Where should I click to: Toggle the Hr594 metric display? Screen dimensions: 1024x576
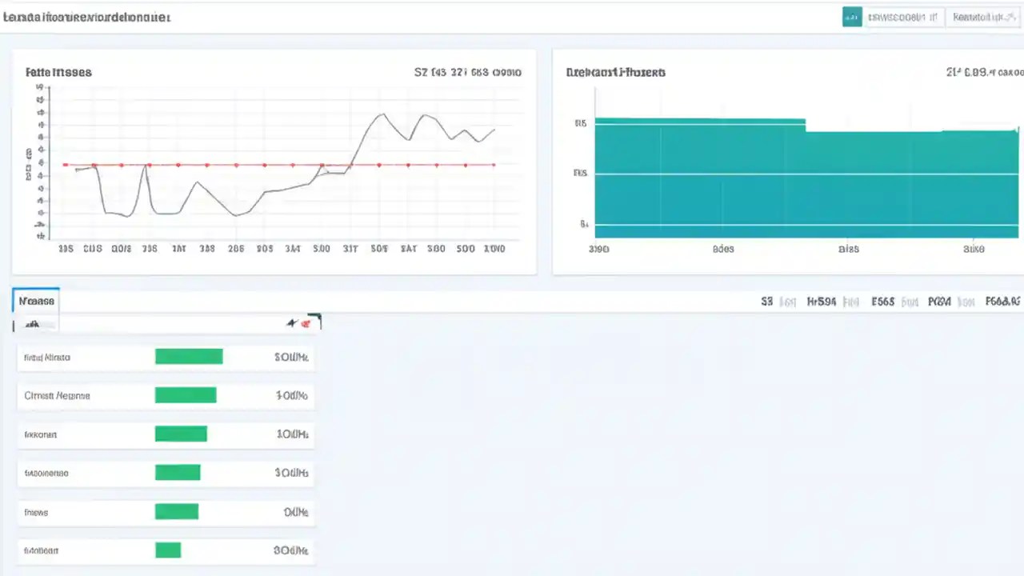pyautogui.click(x=822, y=302)
